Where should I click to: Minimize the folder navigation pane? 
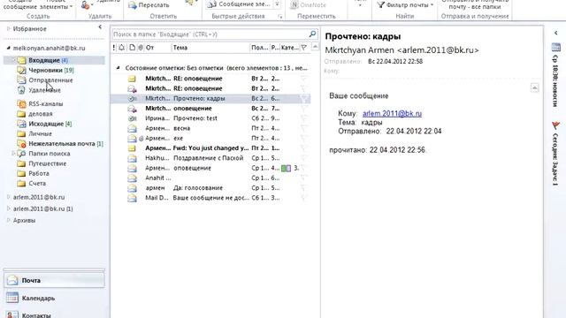click(100, 27)
